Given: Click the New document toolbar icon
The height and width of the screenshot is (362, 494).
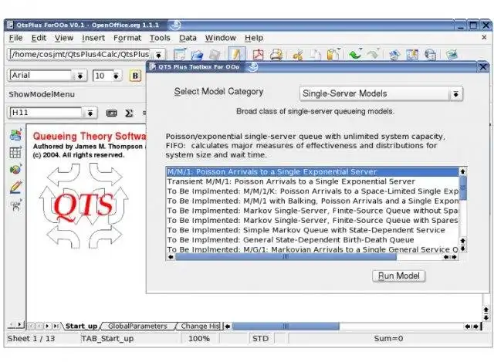Looking at the screenshot, I should 180,55.
